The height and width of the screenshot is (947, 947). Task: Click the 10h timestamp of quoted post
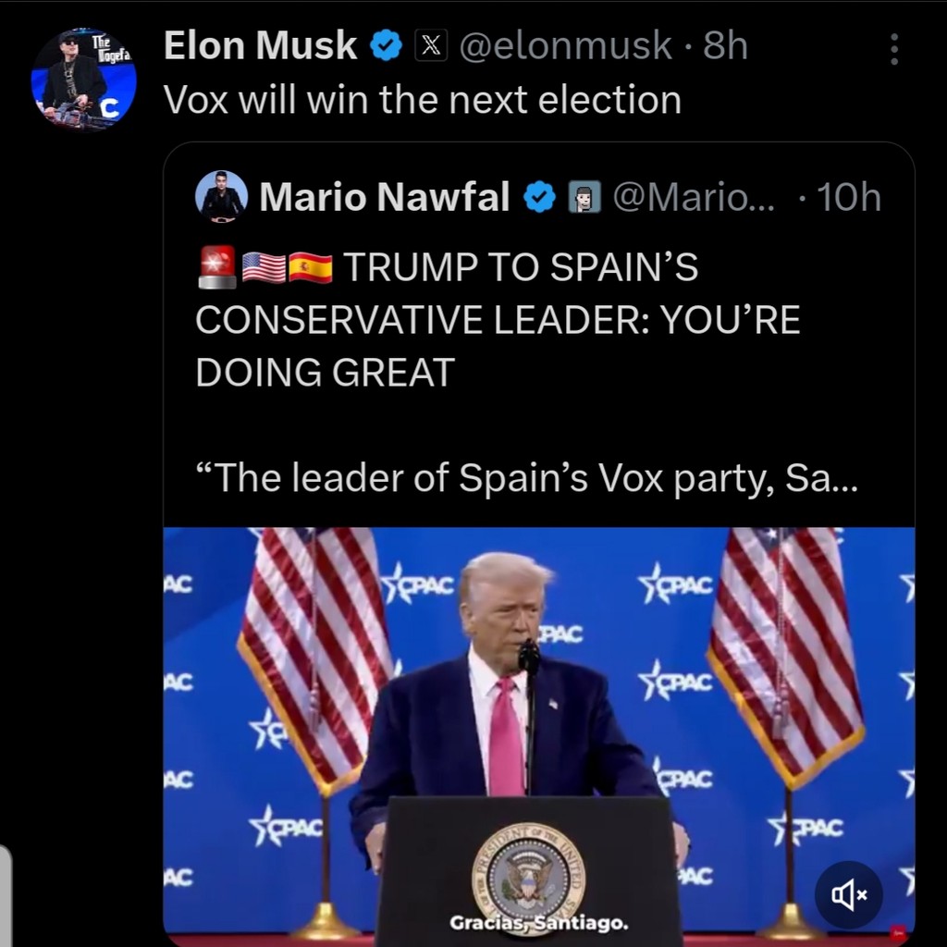[x=849, y=197]
